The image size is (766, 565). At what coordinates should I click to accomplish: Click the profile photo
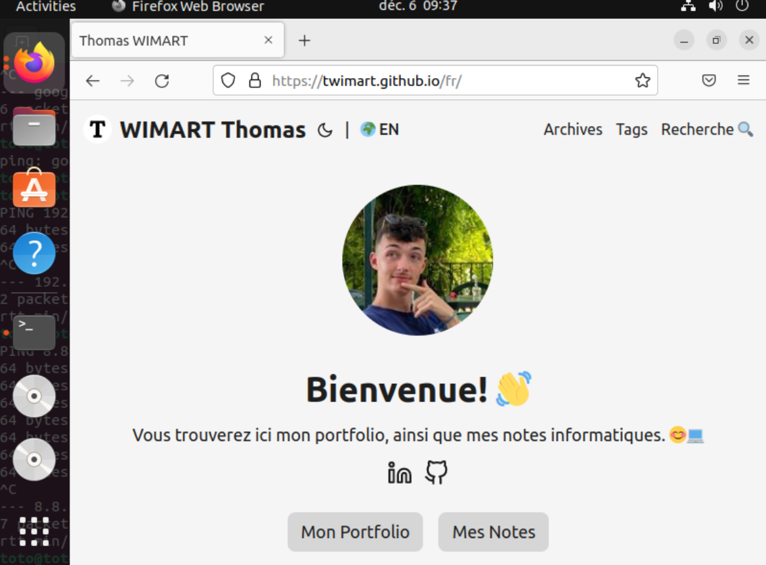click(x=417, y=260)
